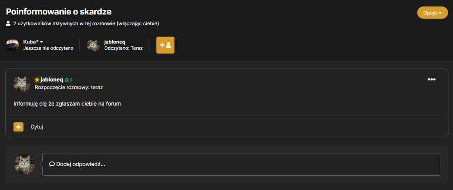Click the Cytuj quote link

[x=37, y=127]
